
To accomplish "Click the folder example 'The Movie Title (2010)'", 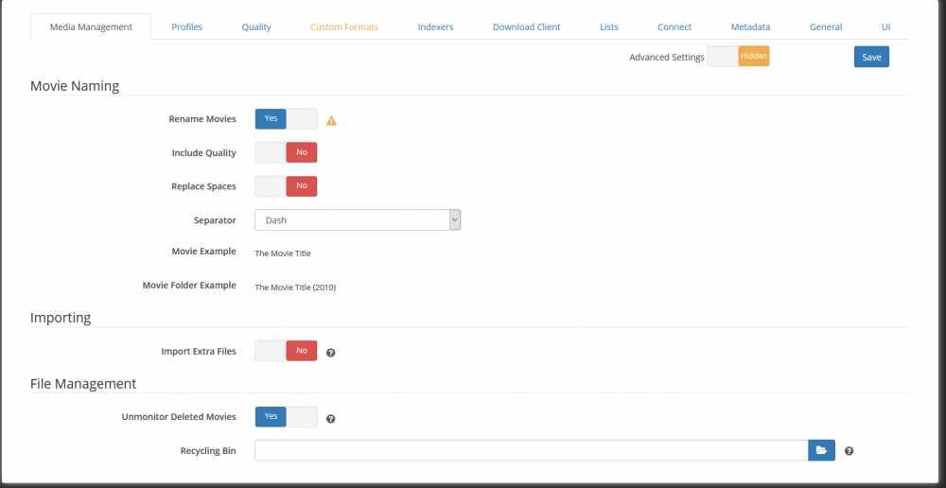I will coord(295,288).
